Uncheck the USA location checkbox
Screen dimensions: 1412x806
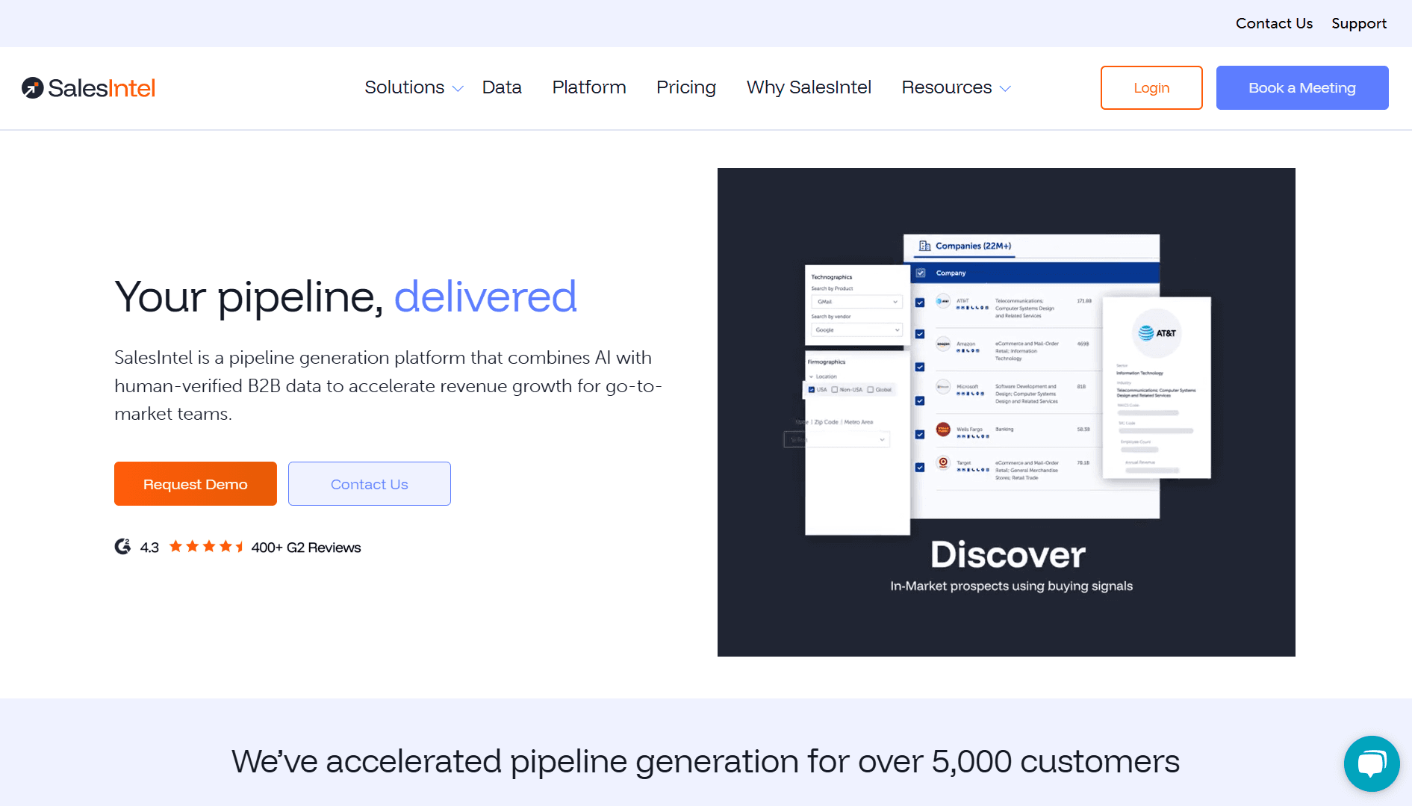coord(812,389)
